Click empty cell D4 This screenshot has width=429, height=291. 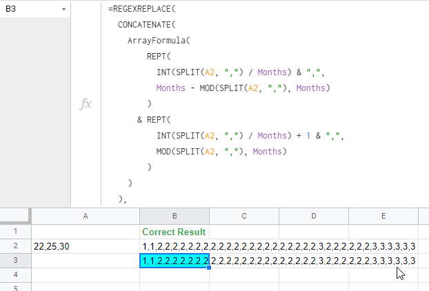click(x=314, y=275)
